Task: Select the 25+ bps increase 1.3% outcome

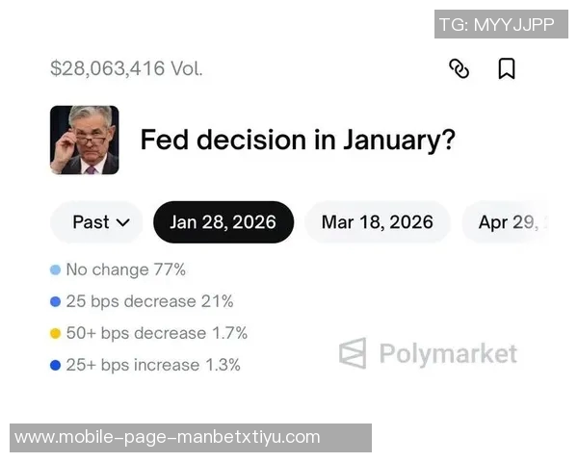Action: pyautogui.click(x=153, y=366)
